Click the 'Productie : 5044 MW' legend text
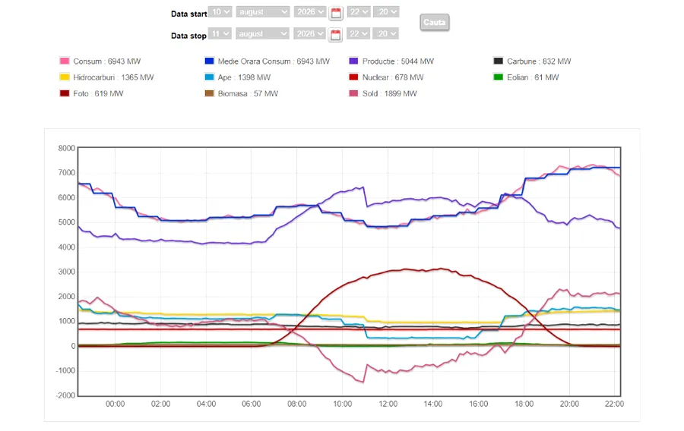 pyautogui.click(x=398, y=61)
